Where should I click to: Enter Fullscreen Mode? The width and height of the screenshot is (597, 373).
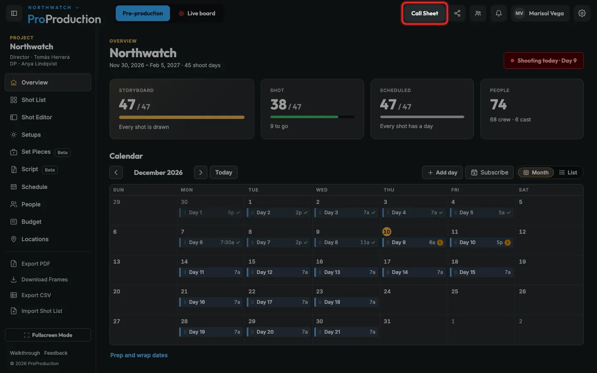click(x=48, y=335)
